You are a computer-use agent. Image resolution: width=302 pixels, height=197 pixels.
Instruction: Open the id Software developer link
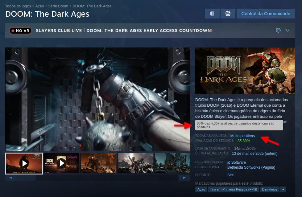point(237,162)
